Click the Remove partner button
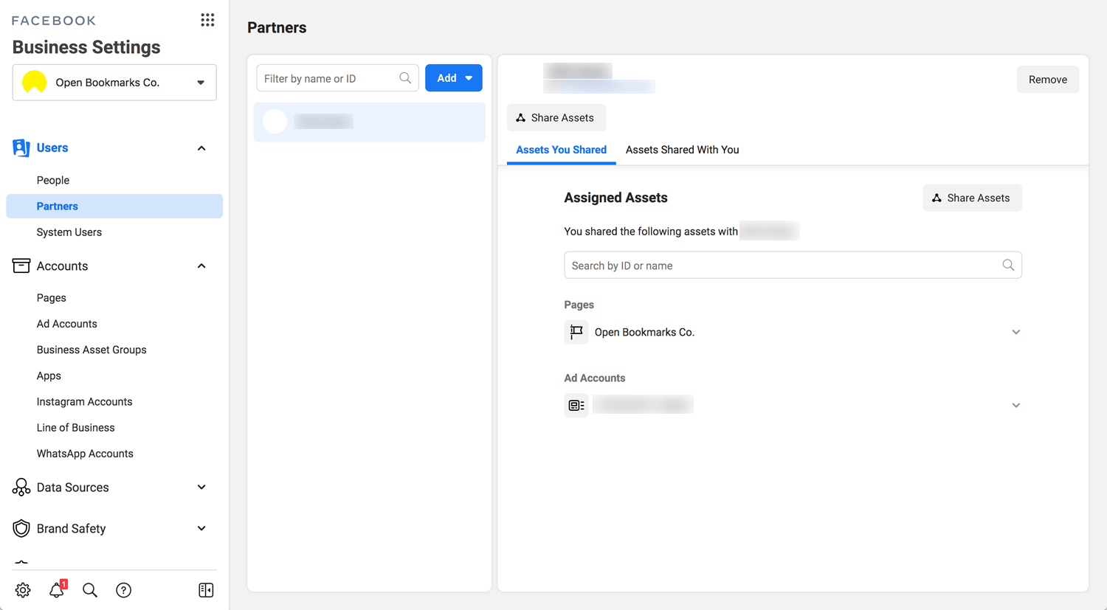Screen dimensions: 1107x610 [1048, 80]
